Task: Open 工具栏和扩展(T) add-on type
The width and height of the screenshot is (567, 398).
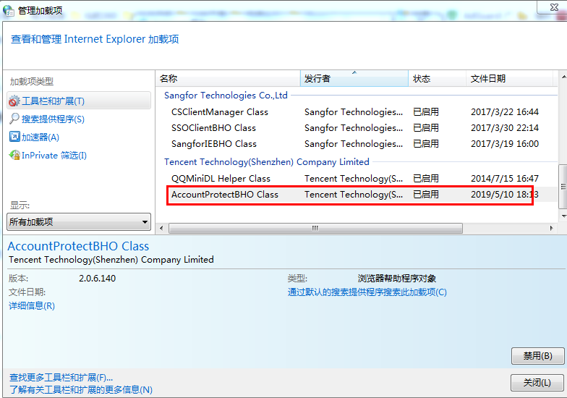Action: (79, 101)
